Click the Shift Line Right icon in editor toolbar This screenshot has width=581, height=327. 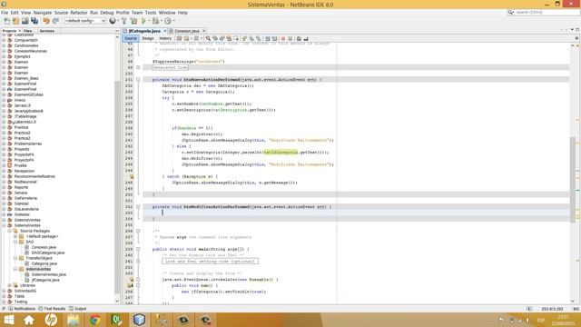[274, 38]
